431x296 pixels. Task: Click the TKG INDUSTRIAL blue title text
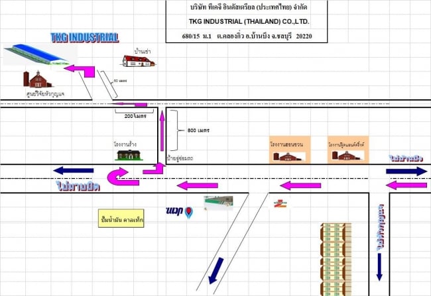(x=84, y=37)
